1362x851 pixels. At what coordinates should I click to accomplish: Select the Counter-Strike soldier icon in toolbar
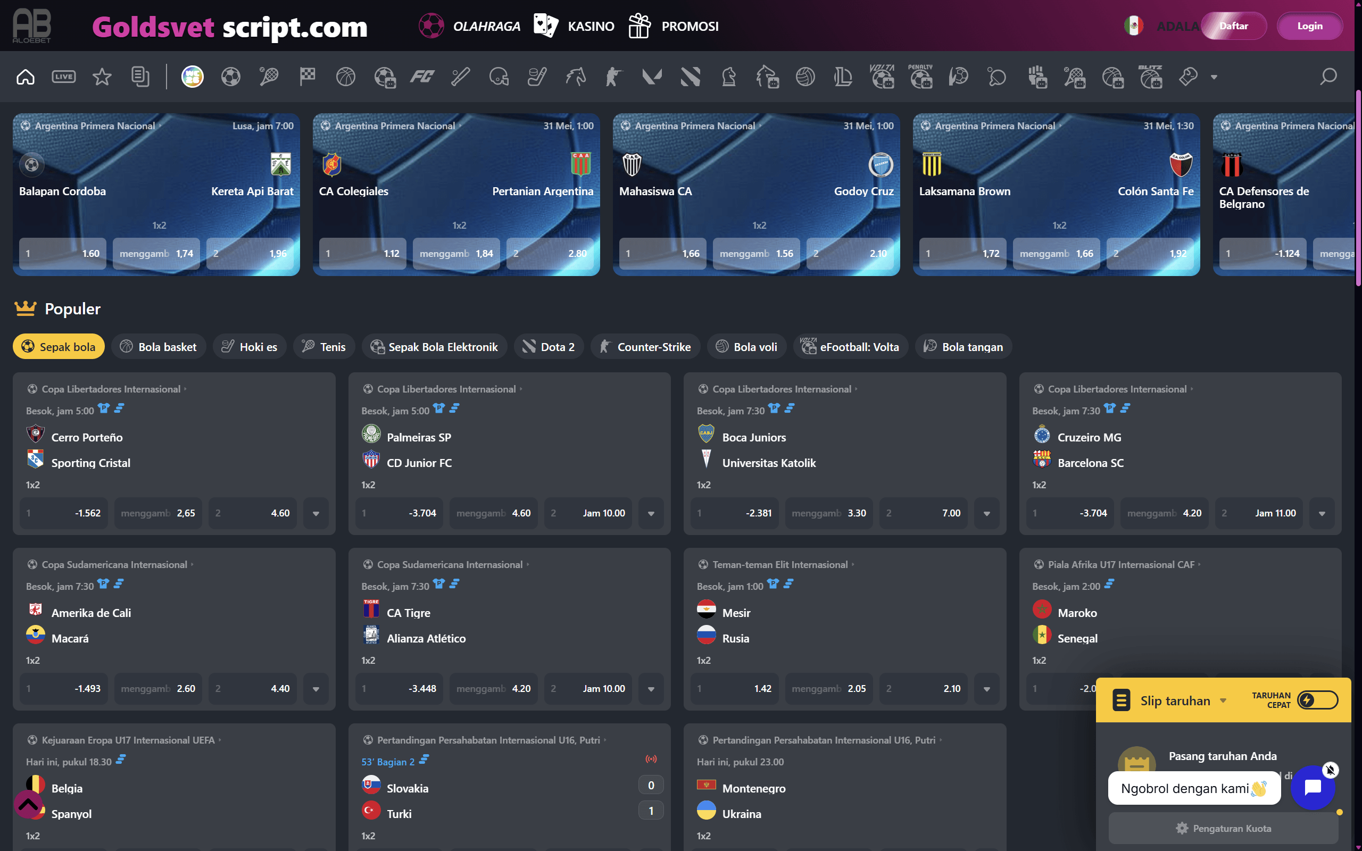point(613,77)
